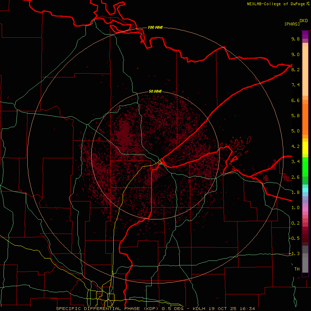Click the 9.0 scale value

(295, 54)
